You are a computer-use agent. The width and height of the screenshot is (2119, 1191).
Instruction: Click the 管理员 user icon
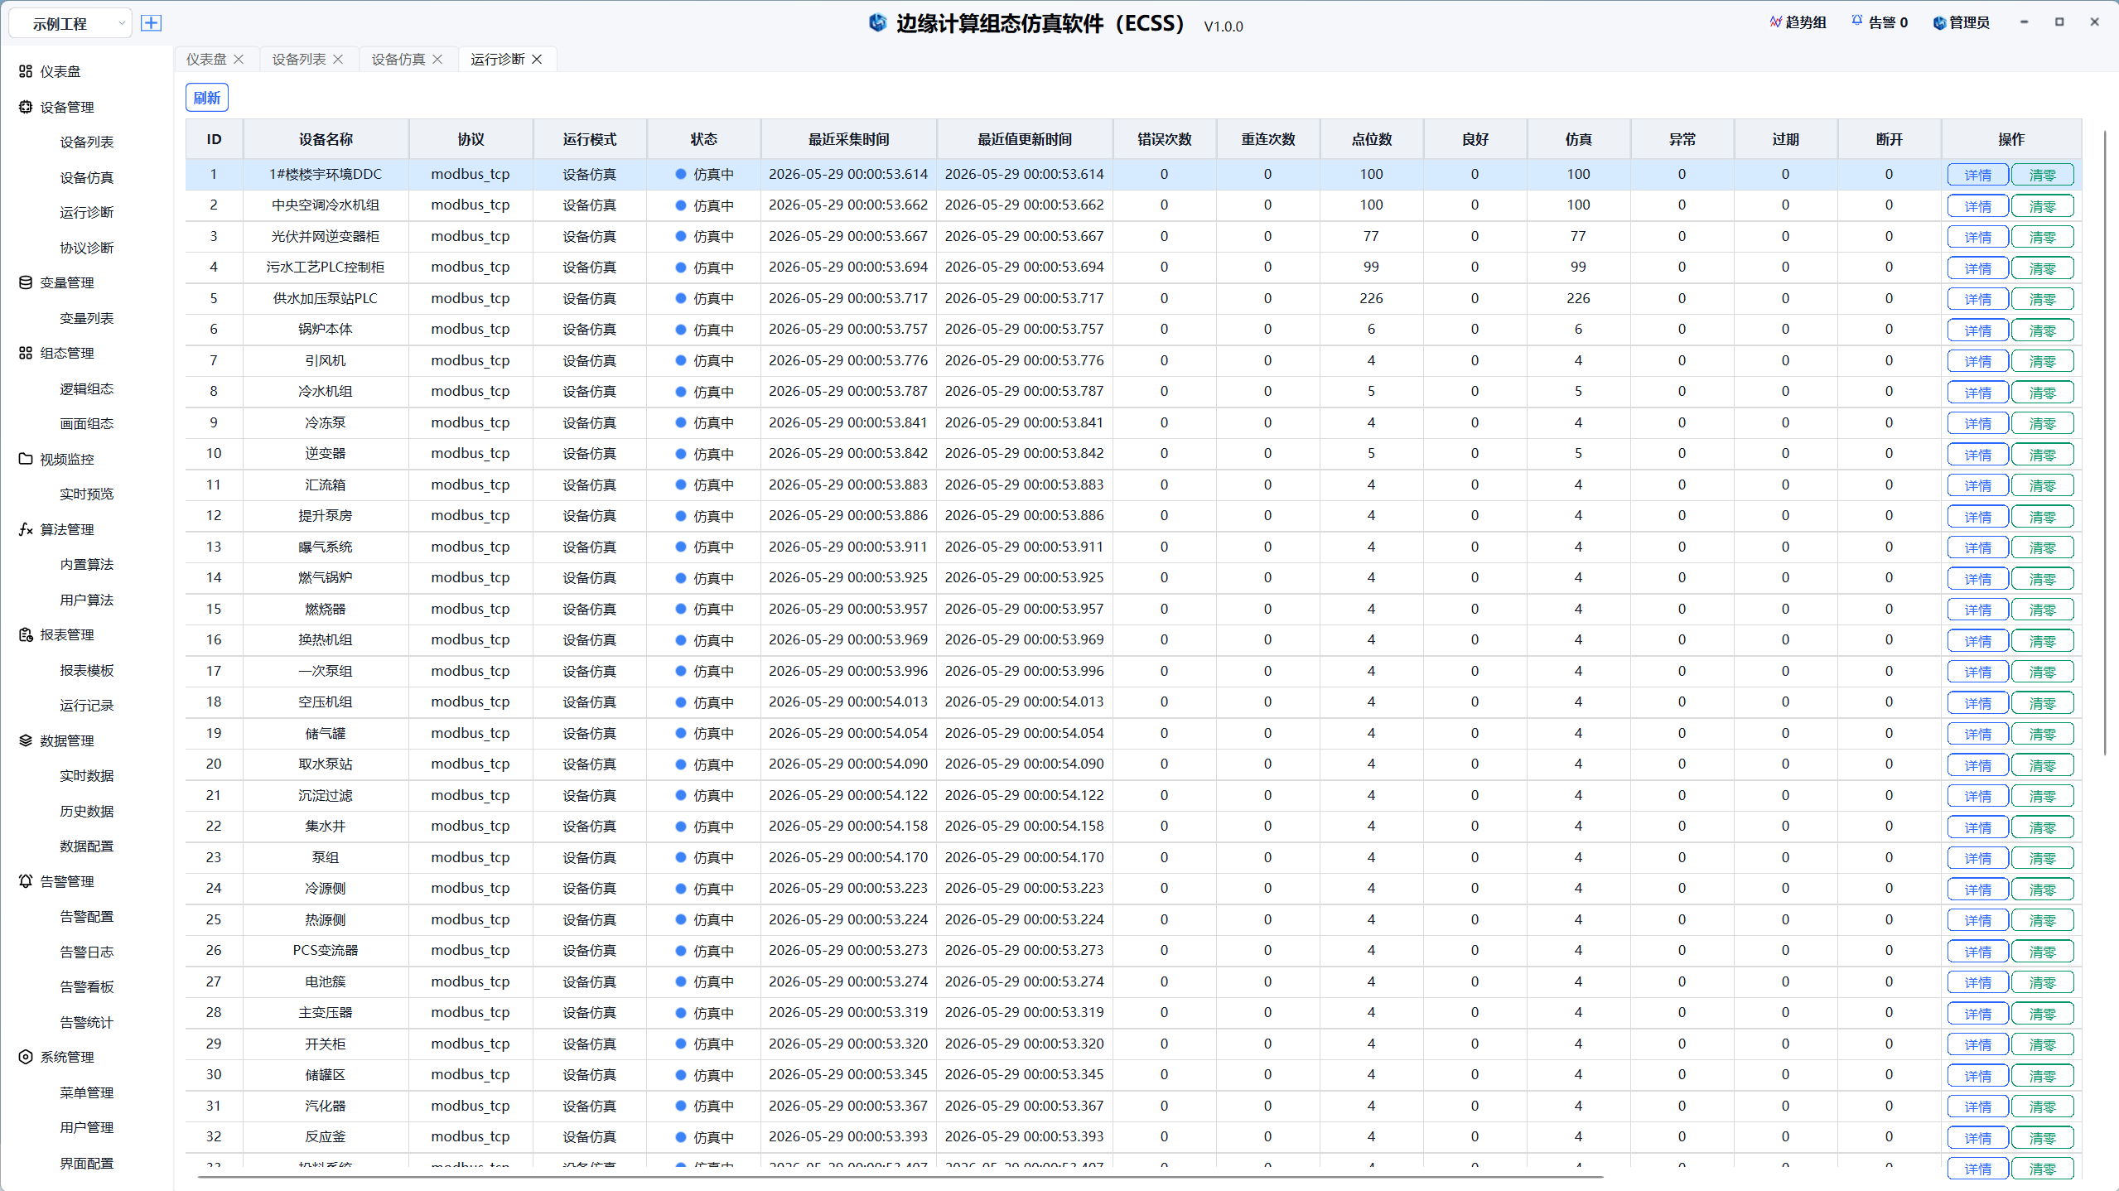[x=1938, y=22]
